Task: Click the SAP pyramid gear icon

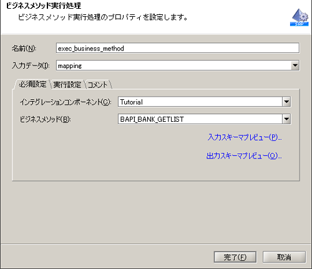Action: pyautogui.click(x=300, y=17)
